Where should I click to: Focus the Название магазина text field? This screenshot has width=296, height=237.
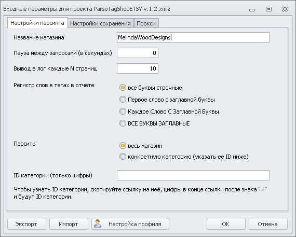pos(193,37)
